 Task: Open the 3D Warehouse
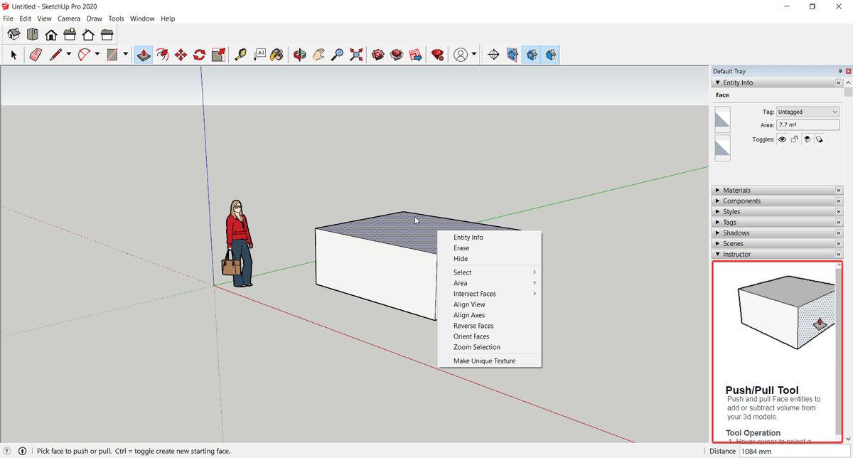click(x=379, y=55)
